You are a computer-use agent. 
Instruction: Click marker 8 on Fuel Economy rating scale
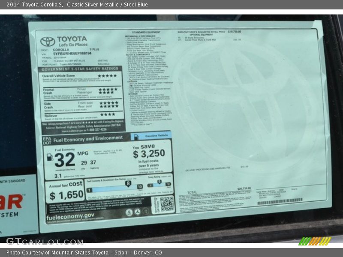pos(128,183)
